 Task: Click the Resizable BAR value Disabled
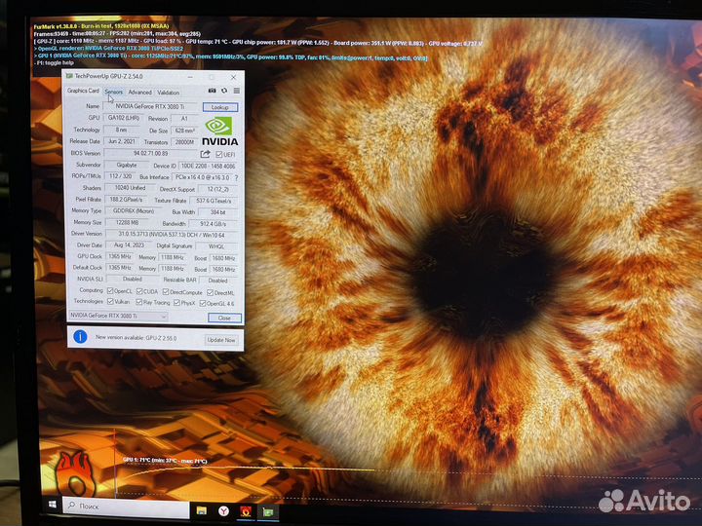218,281
